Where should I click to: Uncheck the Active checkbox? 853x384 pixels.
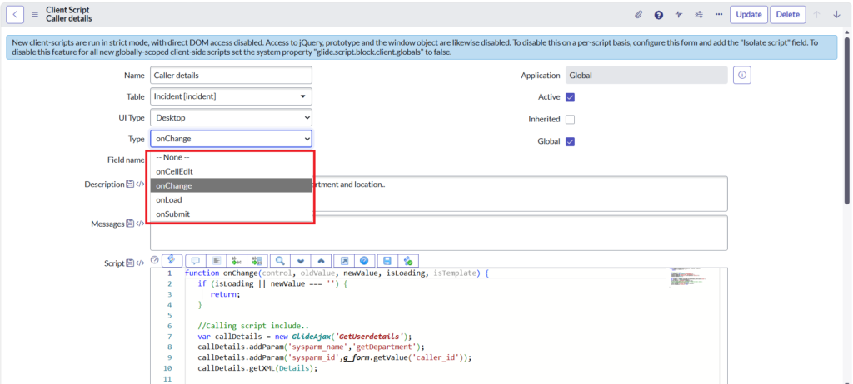(571, 97)
